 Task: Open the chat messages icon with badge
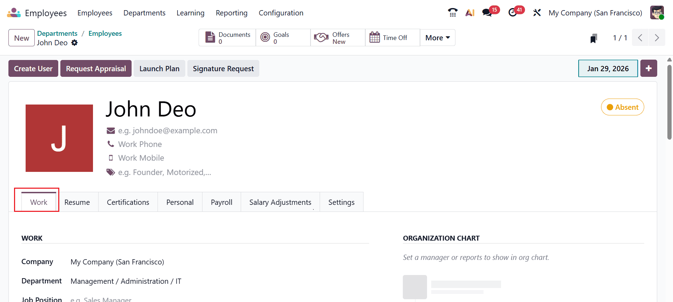click(x=487, y=13)
